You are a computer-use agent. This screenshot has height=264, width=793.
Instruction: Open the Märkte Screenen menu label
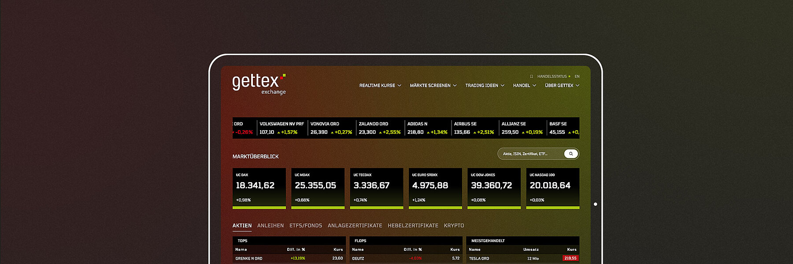pos(430,85)
